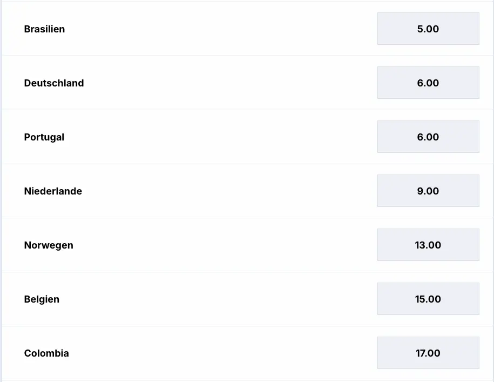Click the Belgien team name
This screenshot has width=494, height=382.
pos(42,299)
